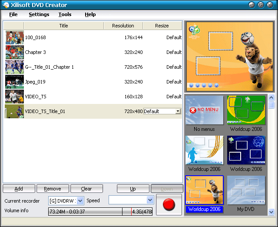The width and height of the screenshot is (278, 227).
Task: Click the template list scroll down arrow
Action: pyautogui.click(x=271, y=212)
